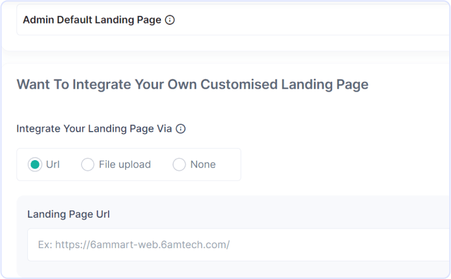Click info icon next to Integrate Your Landing Page Via

181,129
